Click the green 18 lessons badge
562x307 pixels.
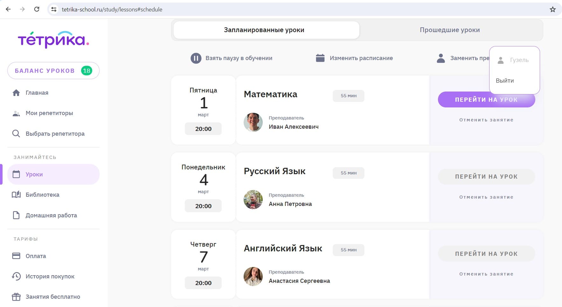click(x=87, y=71)
